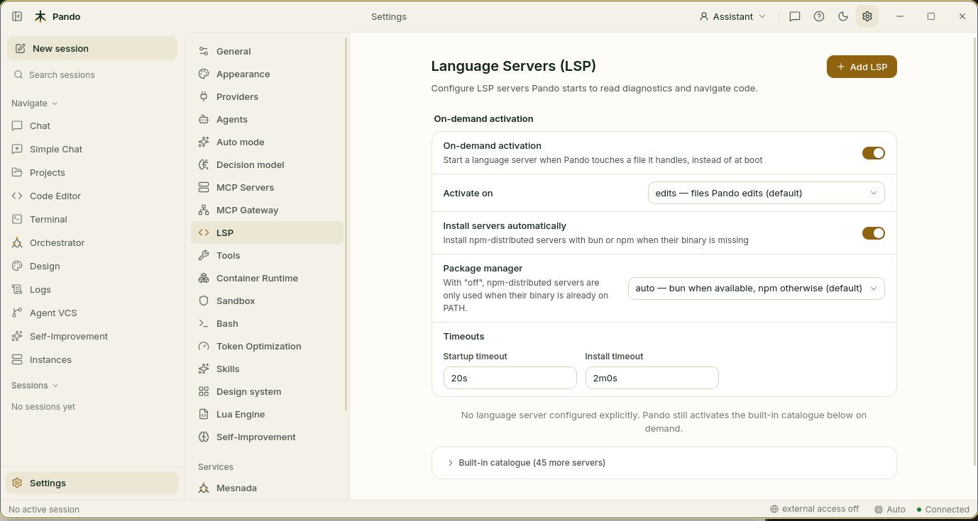Image resolution: width=978 pixels, height=521 pixels.
Task: Click the Search sessions field
Action: [x=92, y=74]
